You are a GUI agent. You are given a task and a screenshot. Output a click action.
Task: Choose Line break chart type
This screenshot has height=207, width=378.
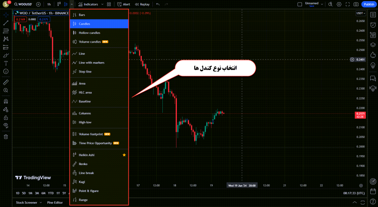99,173
